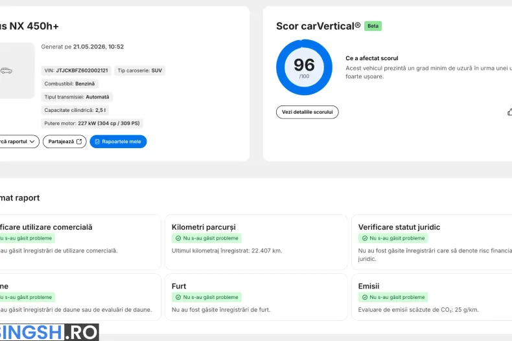Click the Partajează share button
Image resolution: width=512 pixels, height=341 pixels.
tap(65, 142)
